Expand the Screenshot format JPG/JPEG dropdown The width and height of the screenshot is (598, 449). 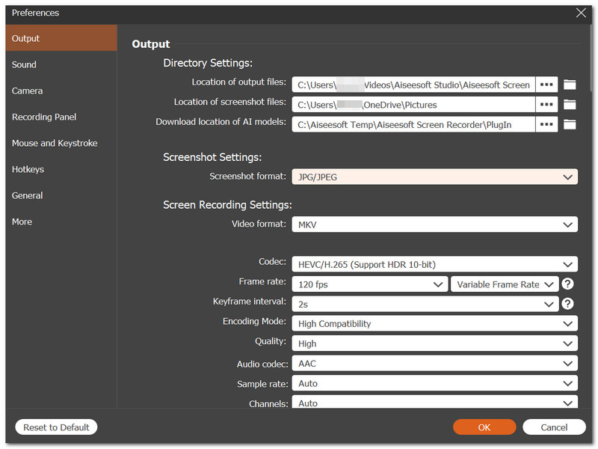[435, 177]
